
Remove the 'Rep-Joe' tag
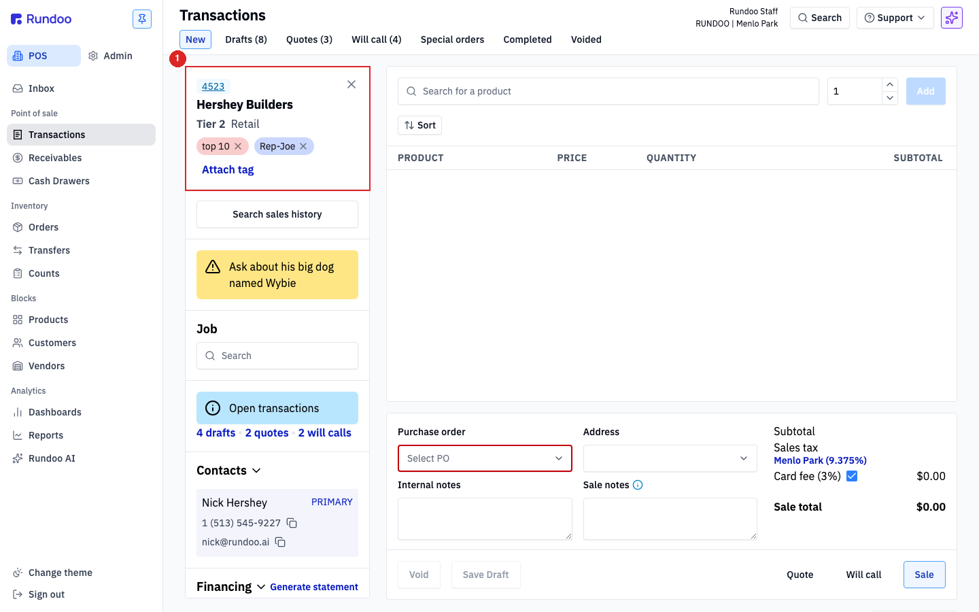click(303, 146)
